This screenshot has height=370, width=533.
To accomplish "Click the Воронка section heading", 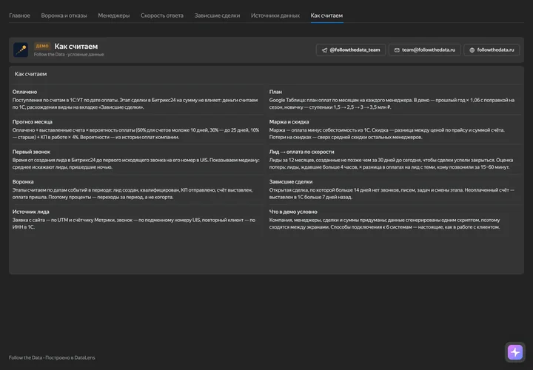I will pos(23,182).
